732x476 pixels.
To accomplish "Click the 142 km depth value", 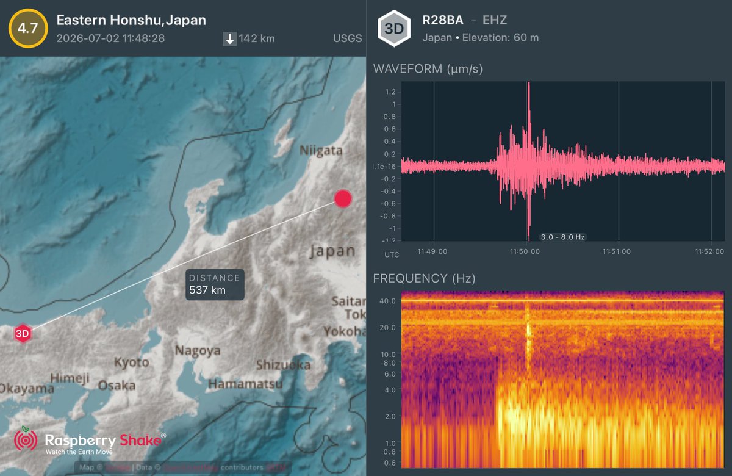I will pos(257,38).
